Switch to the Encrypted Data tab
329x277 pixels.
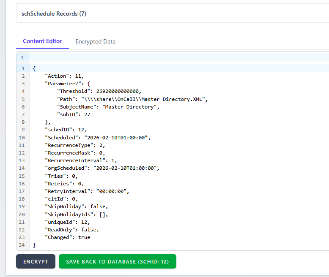(95, 41)
